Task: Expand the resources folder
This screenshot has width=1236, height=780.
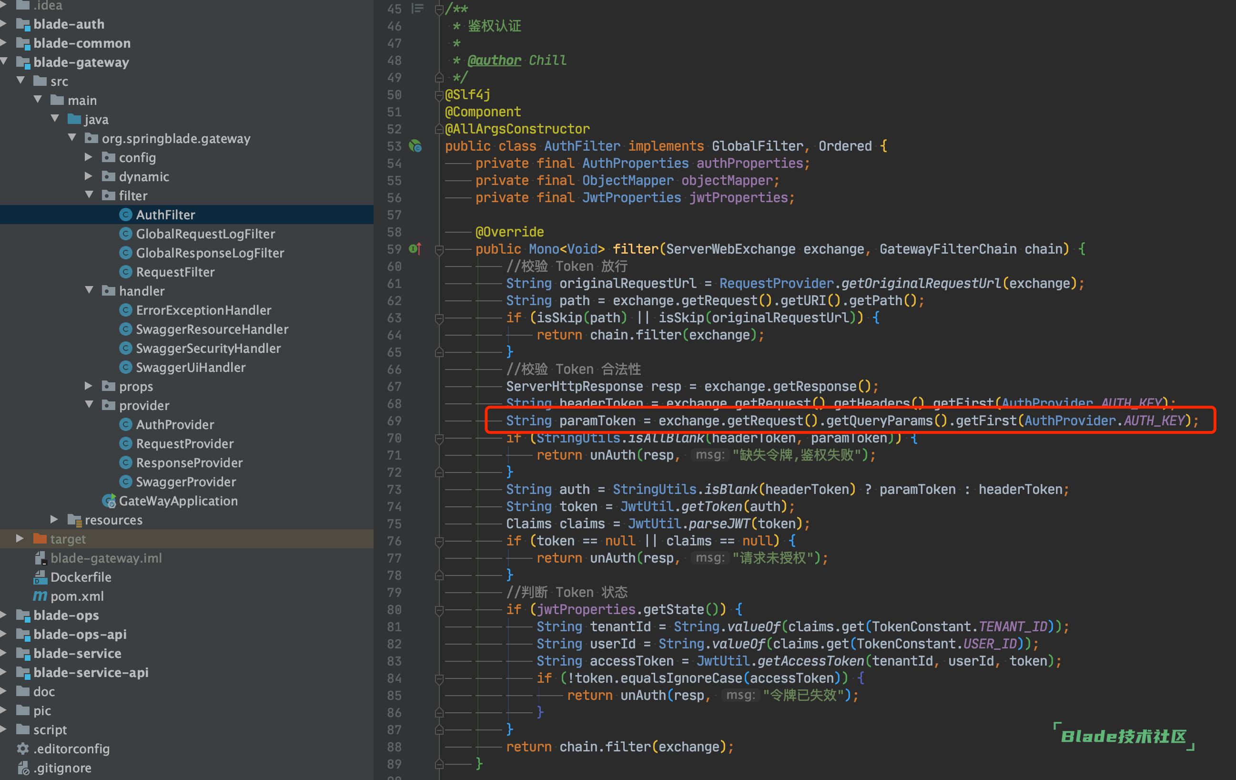Action: [54, 519]
